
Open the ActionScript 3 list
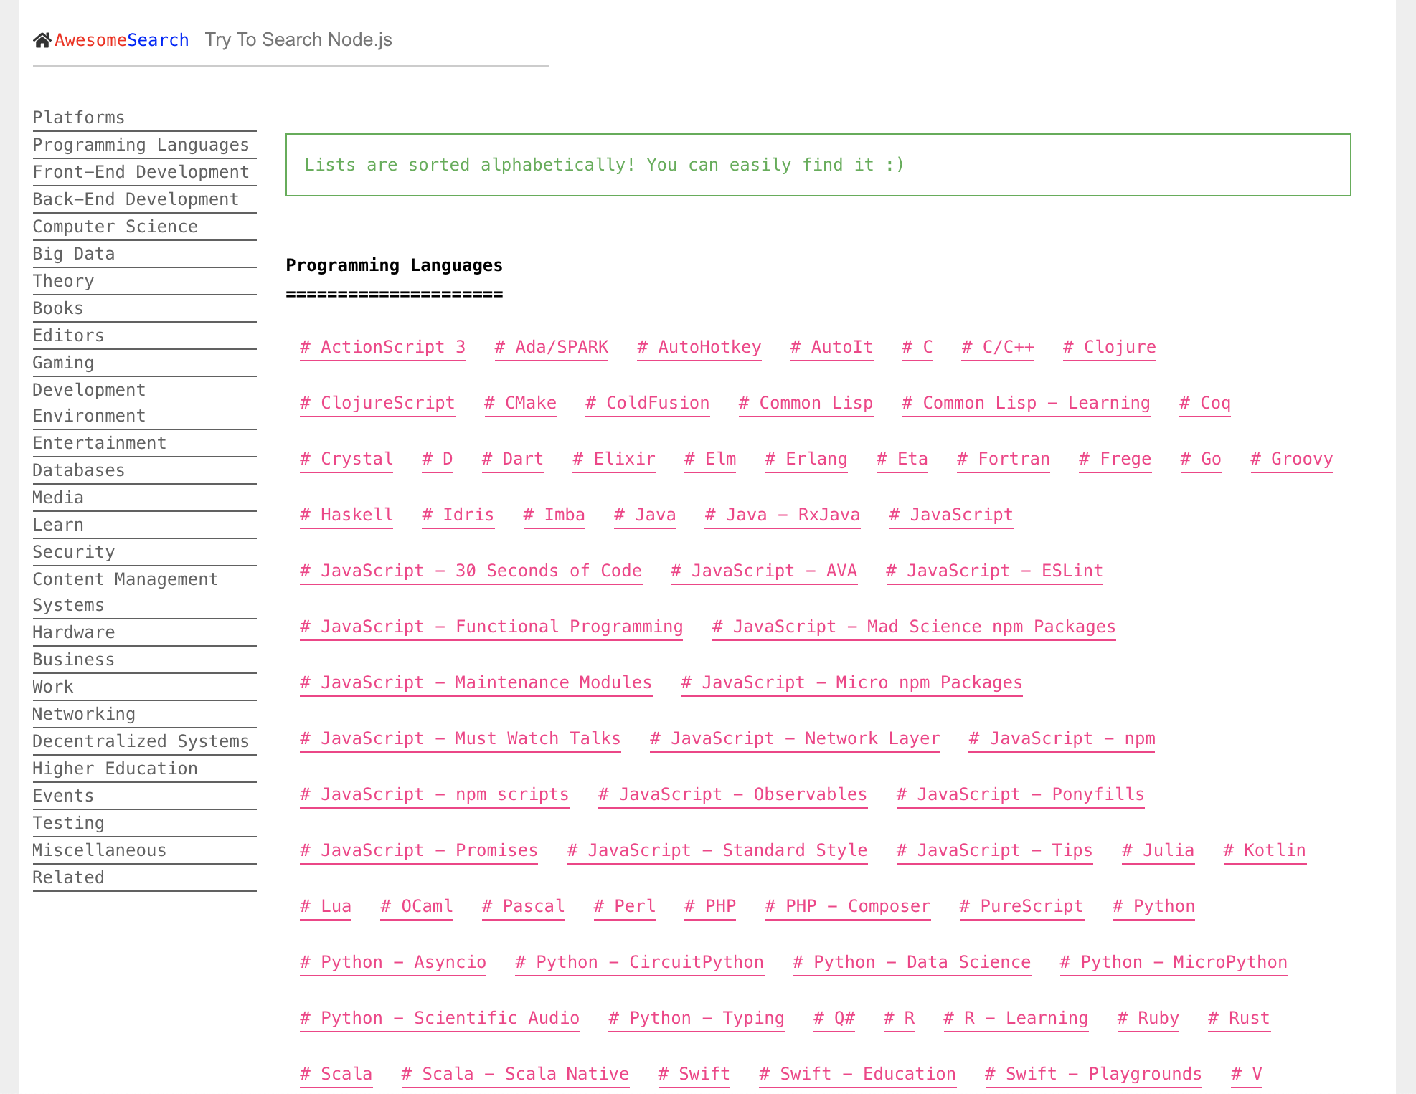383,346
